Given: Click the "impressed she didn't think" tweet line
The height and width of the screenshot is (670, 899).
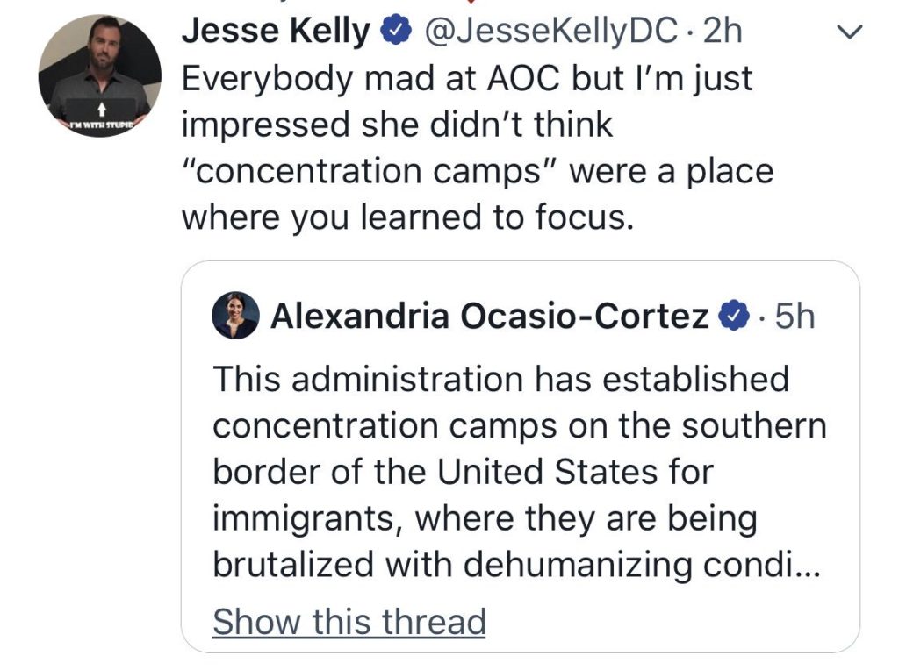Looking at the screenshot, I should pos(396,125).
